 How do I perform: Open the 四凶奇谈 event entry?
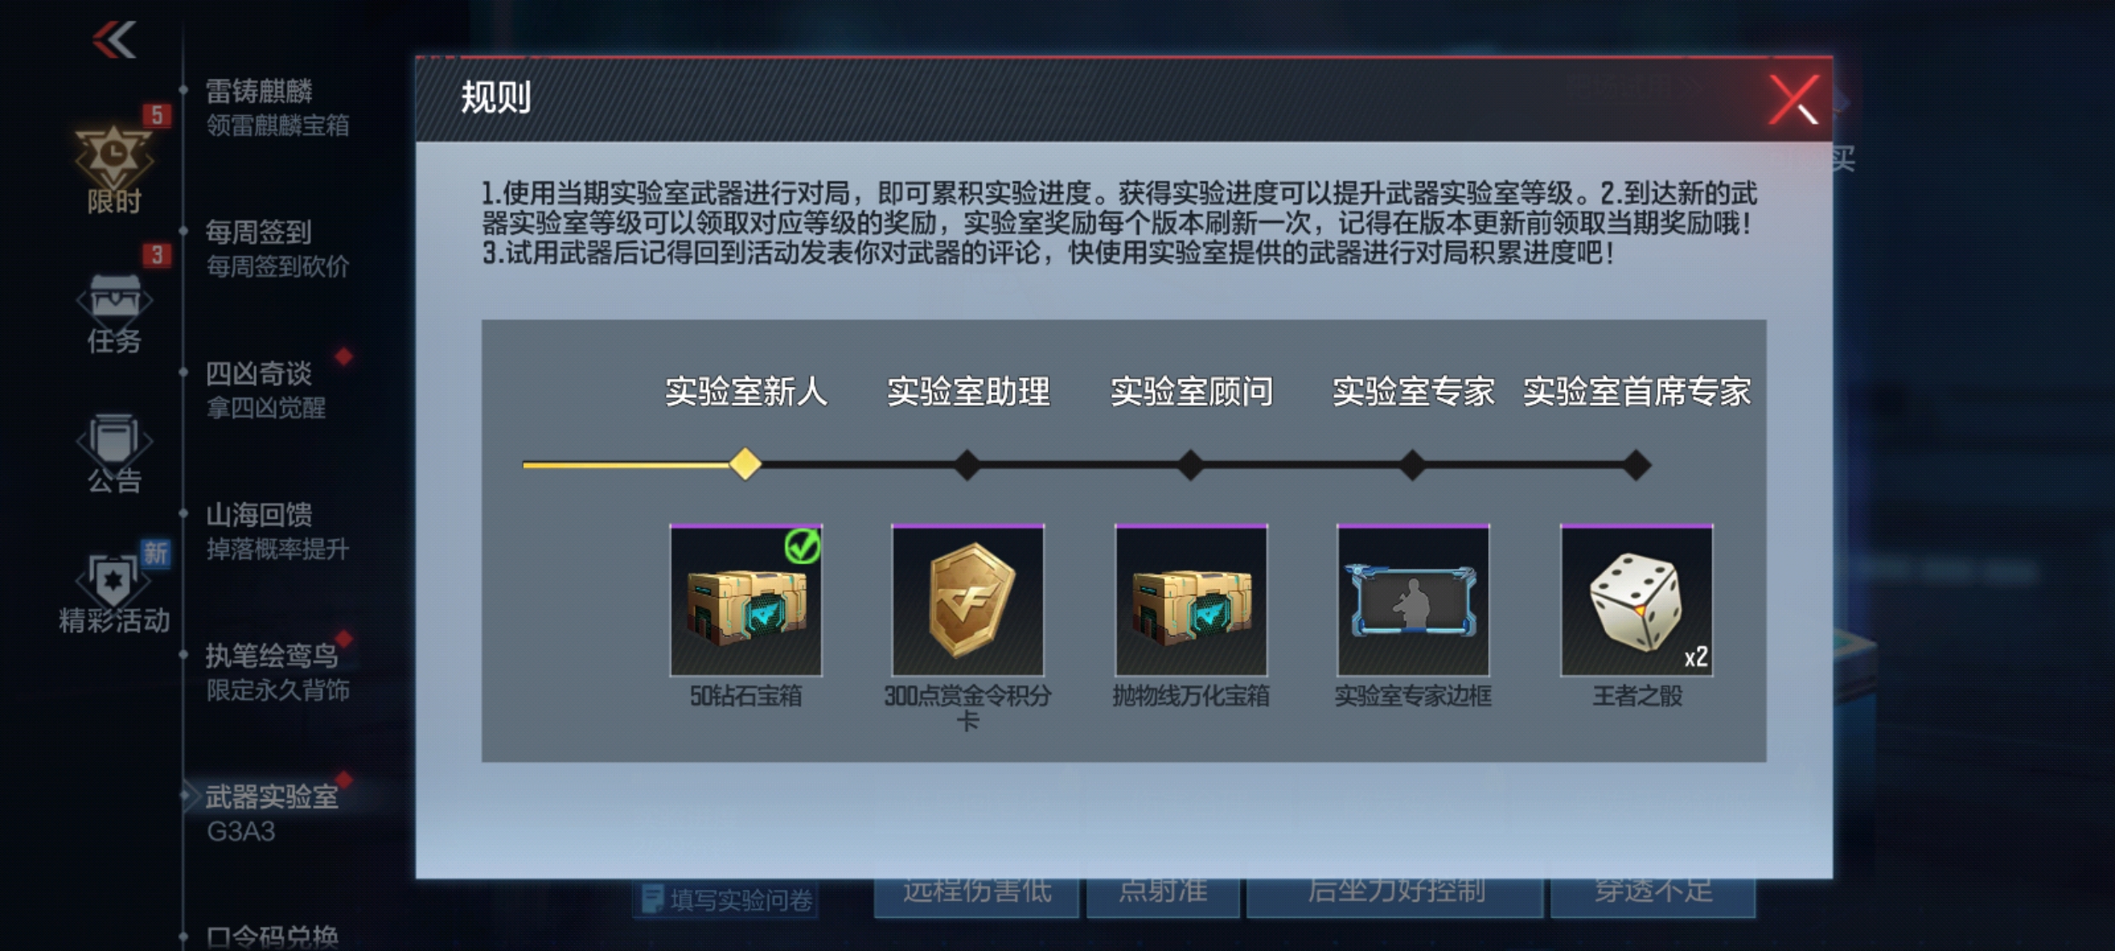click(x=266, y=389)
